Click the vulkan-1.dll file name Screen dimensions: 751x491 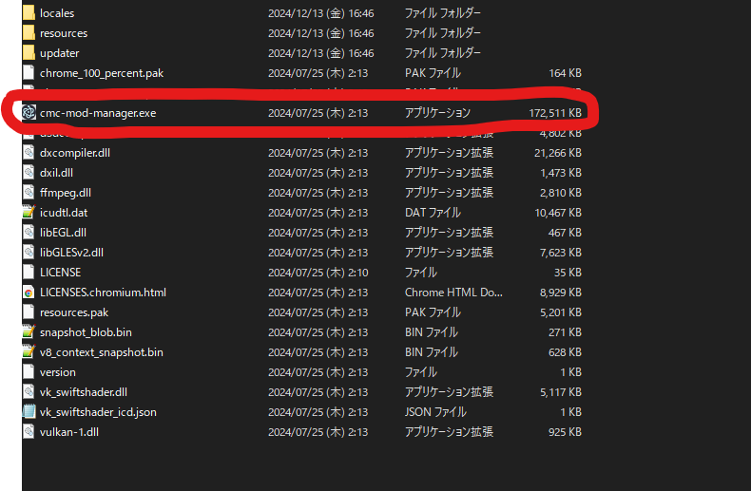(x=68, y=431)
